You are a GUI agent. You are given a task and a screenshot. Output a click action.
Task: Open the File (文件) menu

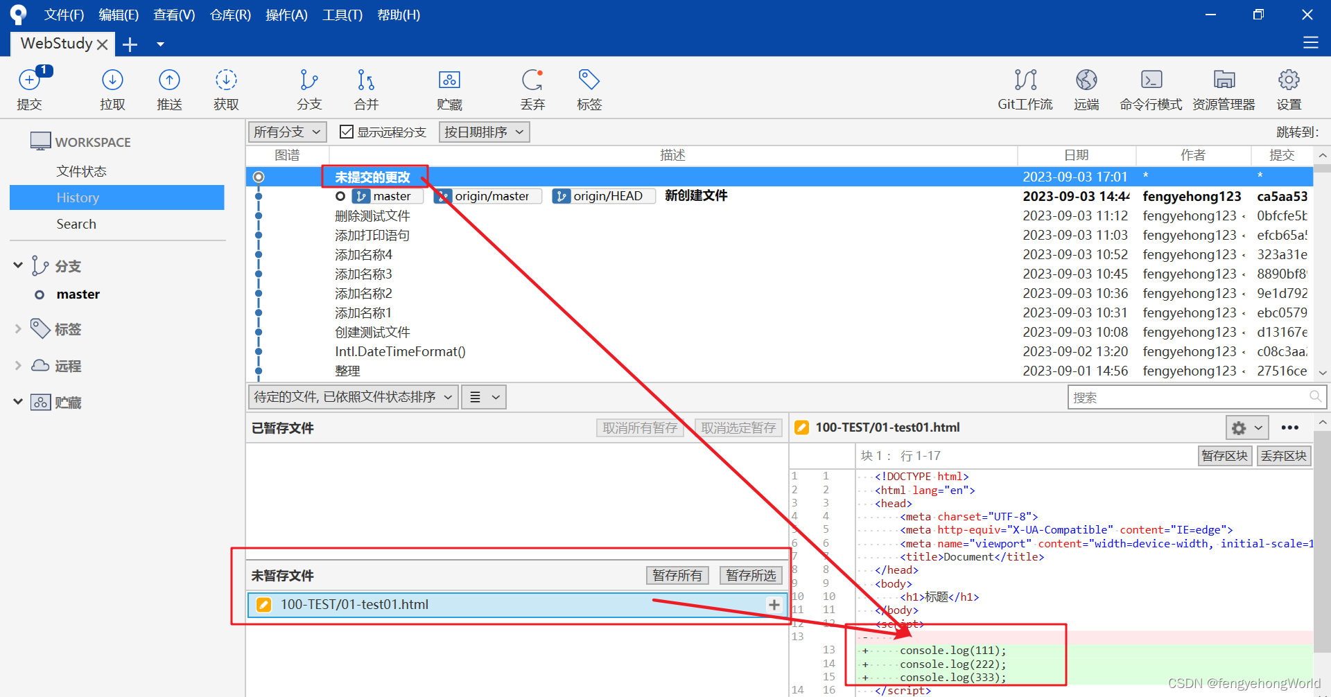(64, 15)
